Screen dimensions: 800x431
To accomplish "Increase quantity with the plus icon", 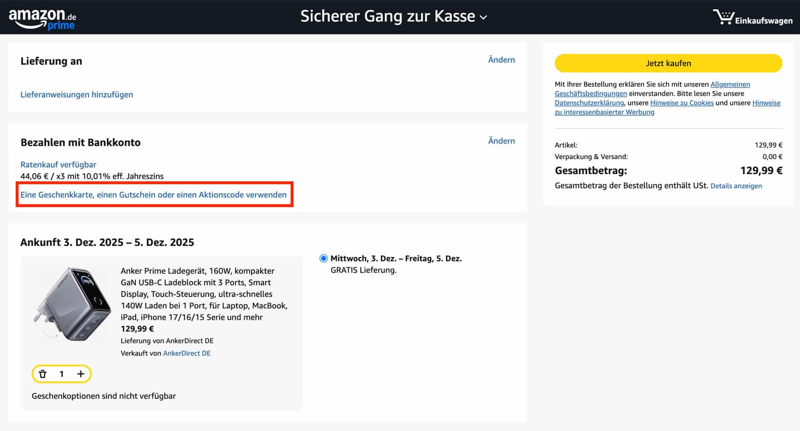I will (x=81, y=374).
